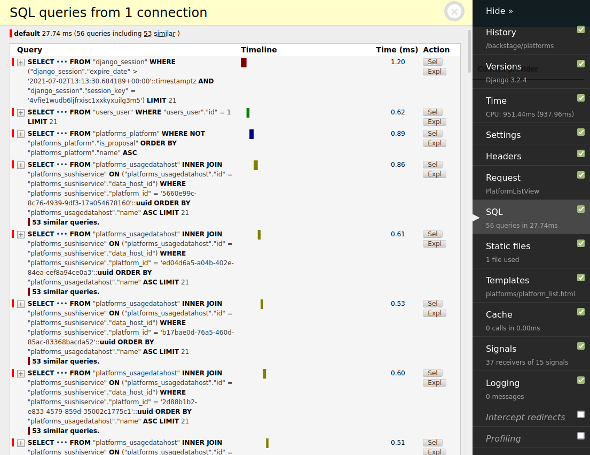Expand the platforms_platform query details
Viewport: 590px width, 455px height.
coord(20,134)
